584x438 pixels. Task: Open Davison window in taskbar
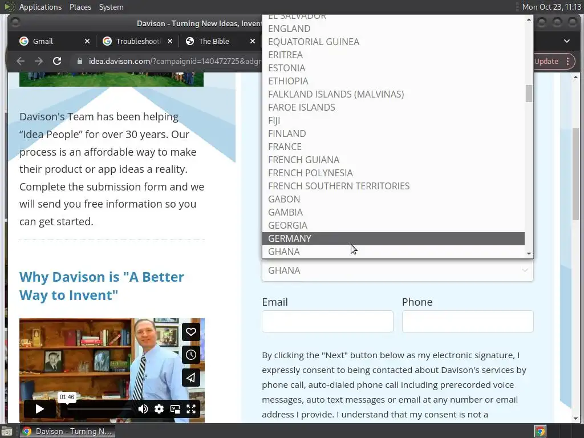tap(67, 431)
